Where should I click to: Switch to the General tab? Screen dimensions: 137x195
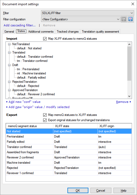pos(9,32)
